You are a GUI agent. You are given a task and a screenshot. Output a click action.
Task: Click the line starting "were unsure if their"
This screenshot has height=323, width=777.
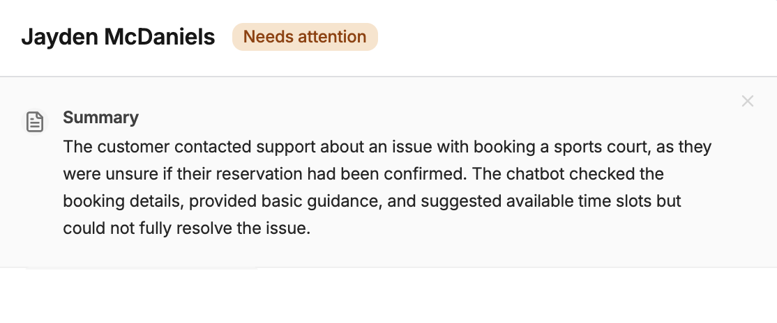(x=363, y=174)
